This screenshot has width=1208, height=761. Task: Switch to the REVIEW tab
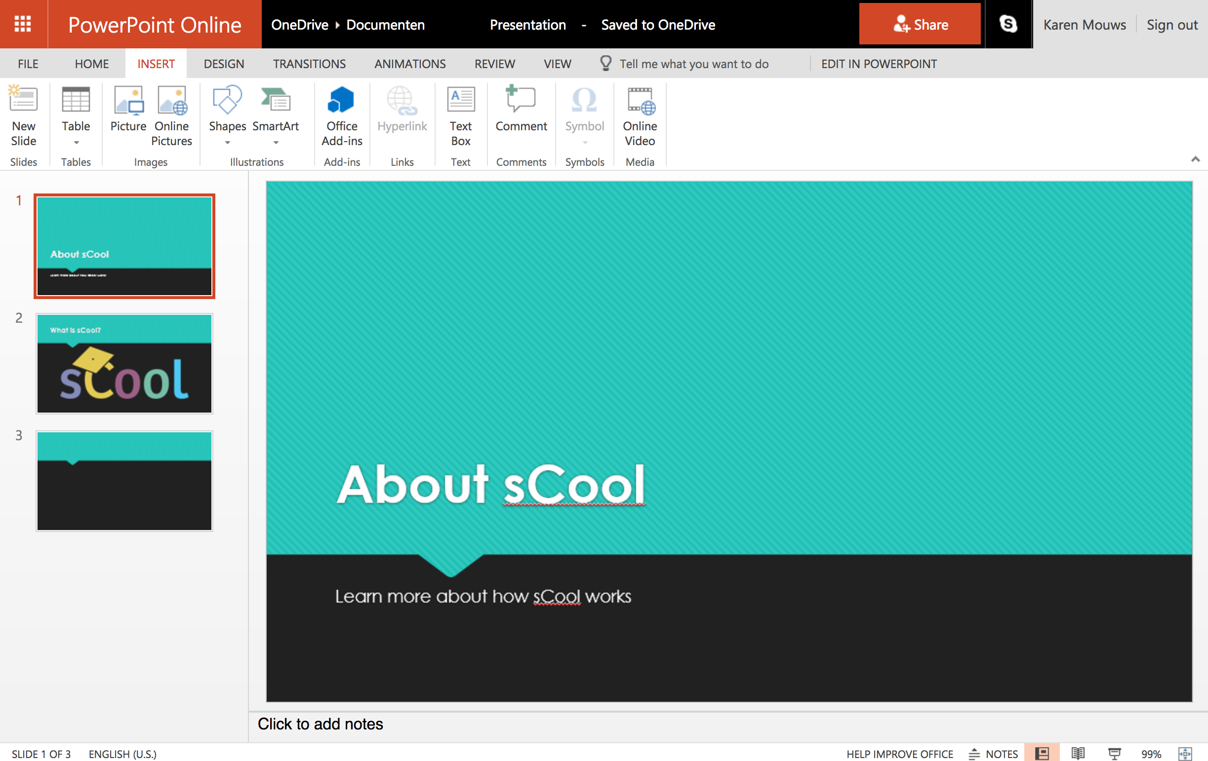495,64
